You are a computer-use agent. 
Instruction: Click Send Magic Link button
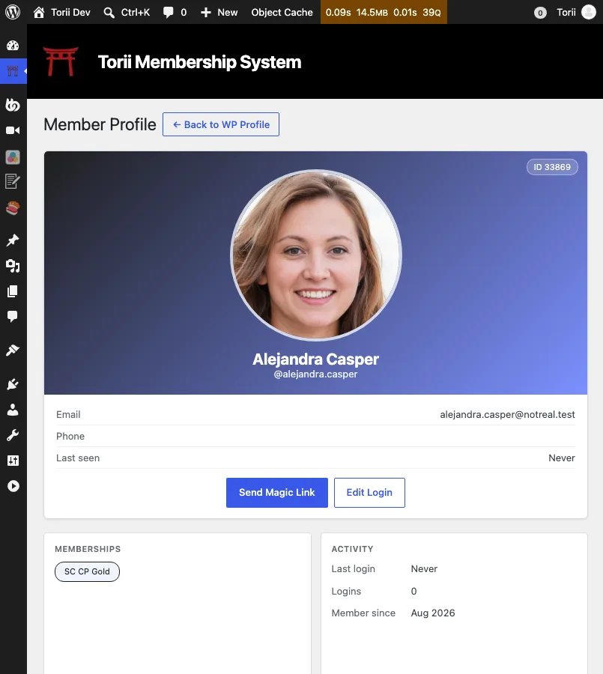point(277,493)
